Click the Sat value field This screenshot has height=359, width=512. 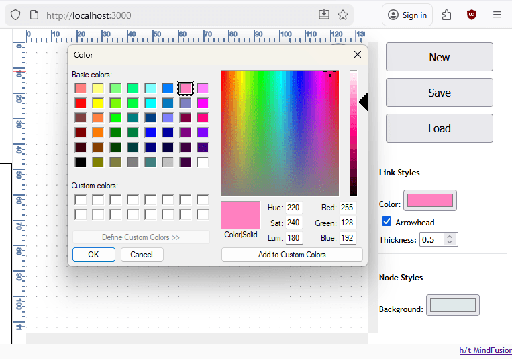pos(293,223)
